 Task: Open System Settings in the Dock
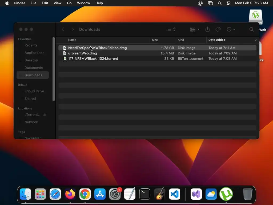click(x=115, y=194)
